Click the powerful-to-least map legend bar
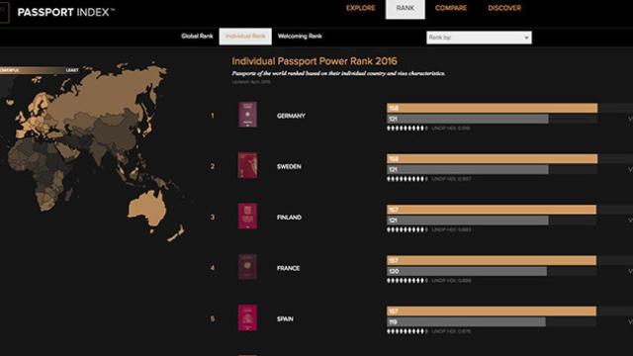Image resolution: width=633 pixels, height=356 pixels. pyautogui.click(x=41, y=70)
